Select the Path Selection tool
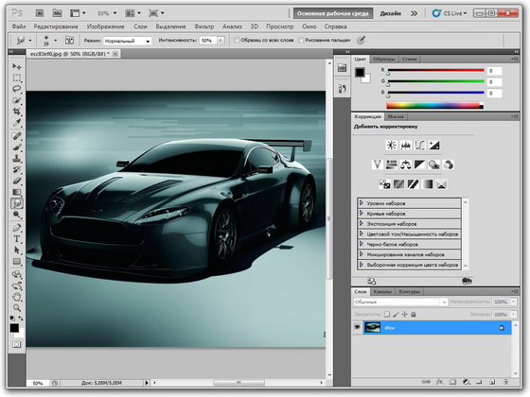Viewport: 530px width, 397px height. pyautogui.click(x=17, y=250)
